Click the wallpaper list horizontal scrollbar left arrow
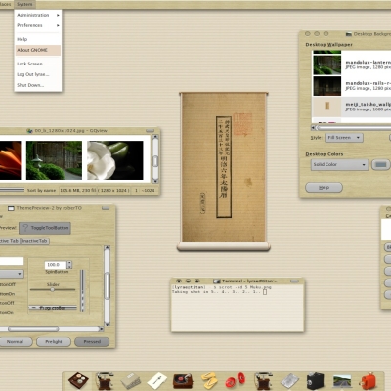The height and width of the screenshot is (391, 391). [314, 128]
